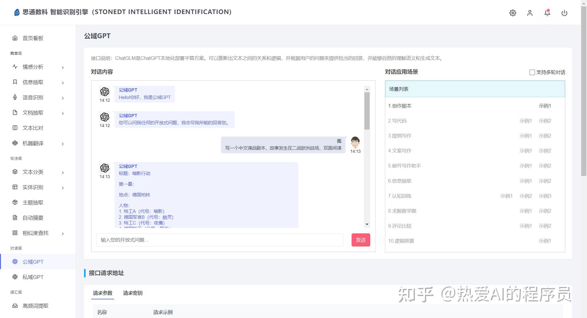Click the layers icon beside 文本分类

pyautogui.click(x=15, y=172)
